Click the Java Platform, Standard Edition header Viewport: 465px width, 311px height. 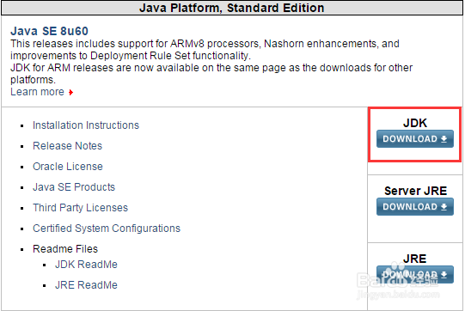231,8
